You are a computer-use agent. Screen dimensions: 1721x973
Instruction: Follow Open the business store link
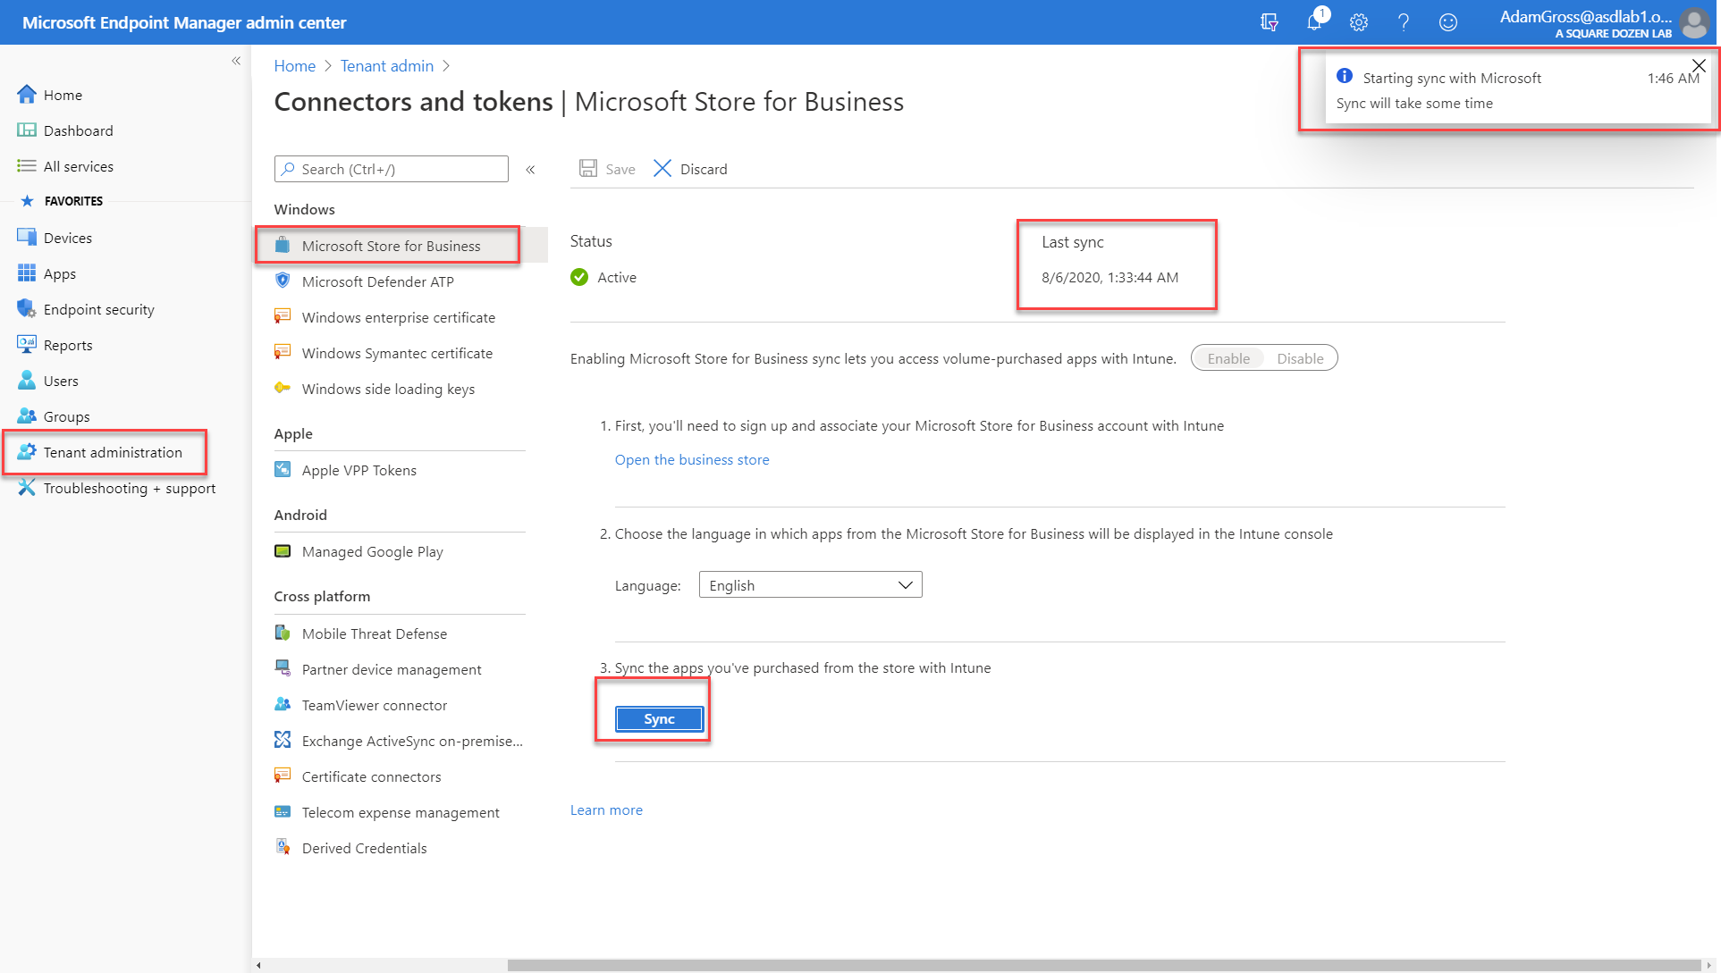pyautogui.click(x=692, y=459)
